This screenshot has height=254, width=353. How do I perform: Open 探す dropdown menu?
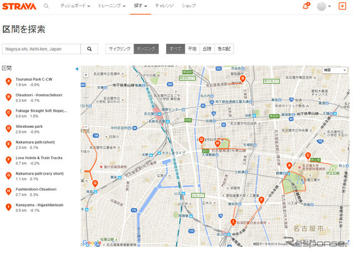(x=141, y=6)
